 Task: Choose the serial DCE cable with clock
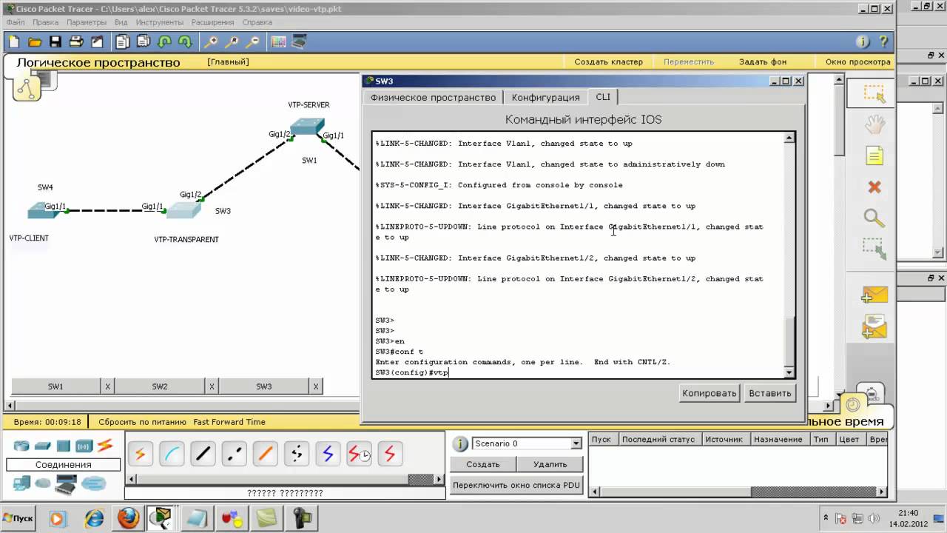pos(359,454)
